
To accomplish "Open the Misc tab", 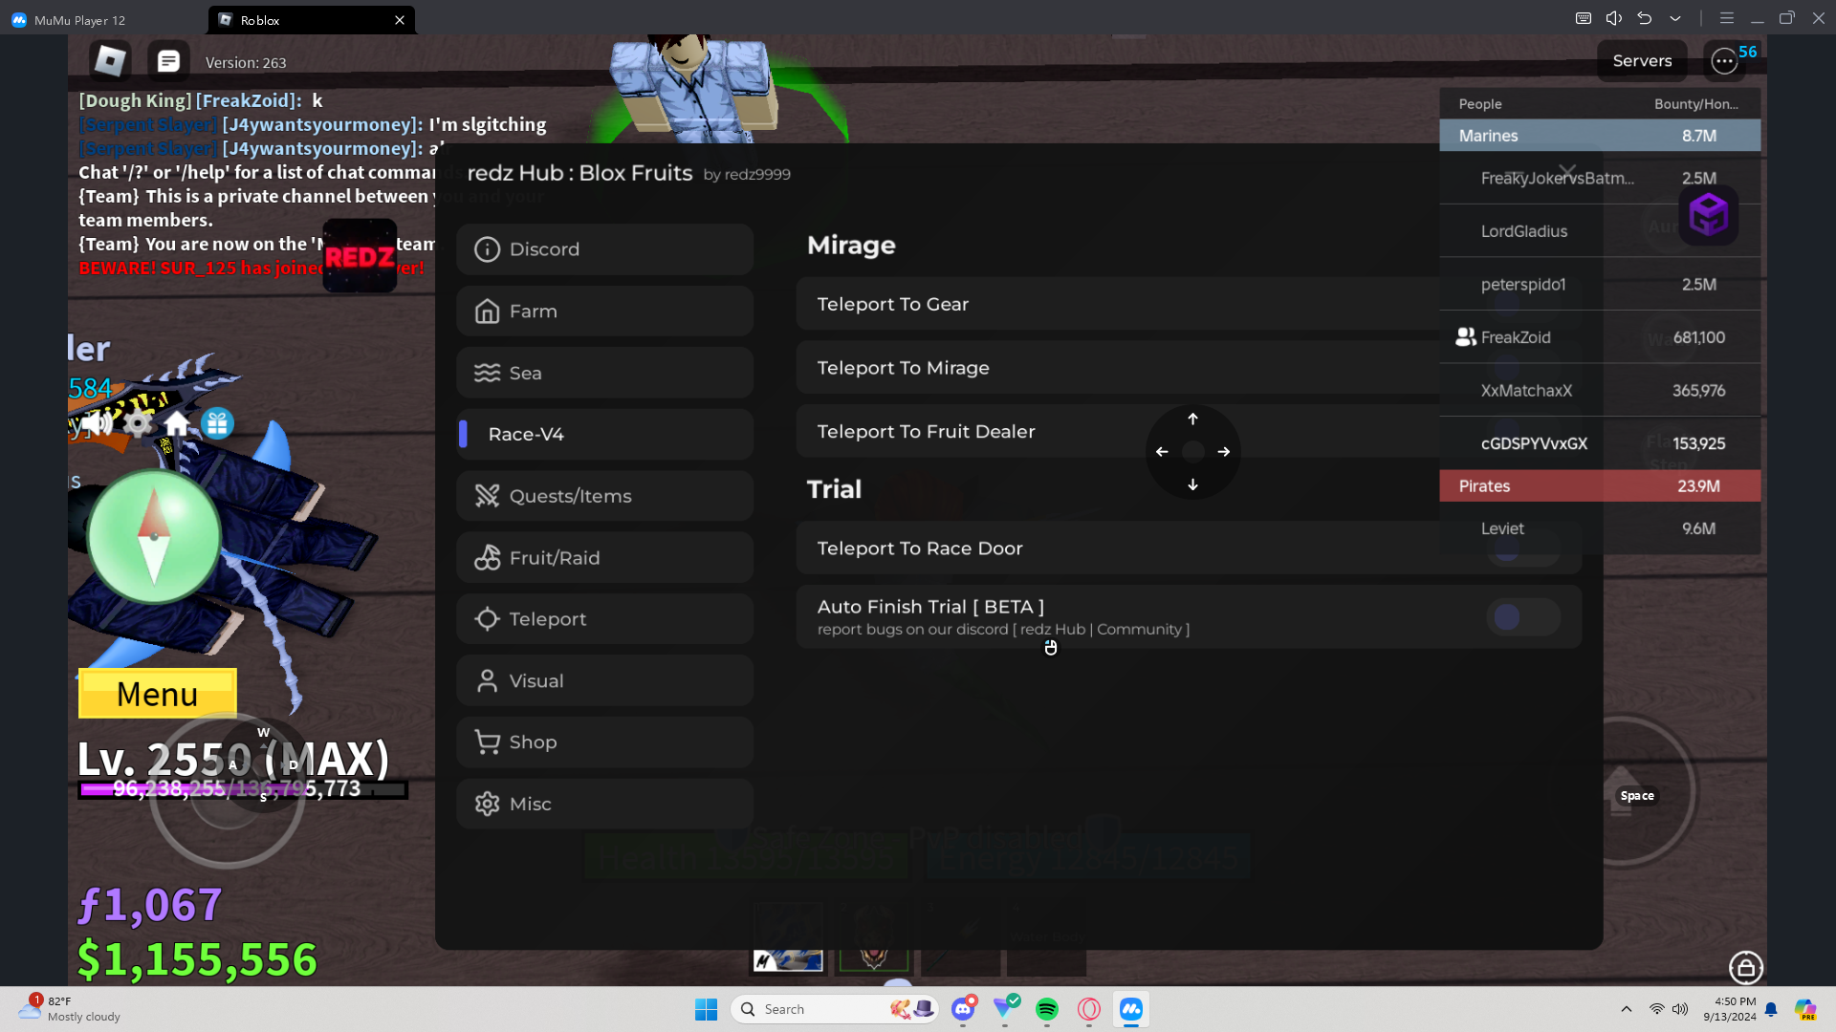I will pos(605,805).
